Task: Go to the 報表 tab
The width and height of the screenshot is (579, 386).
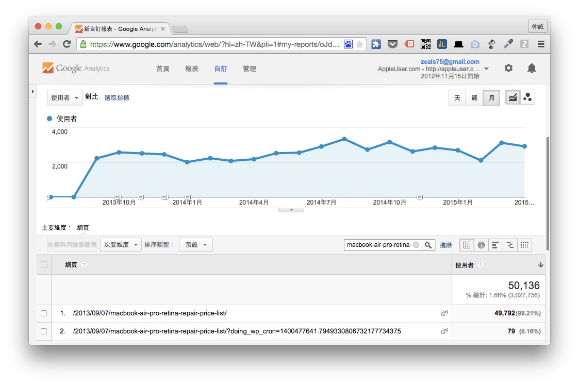Action: 192,69
